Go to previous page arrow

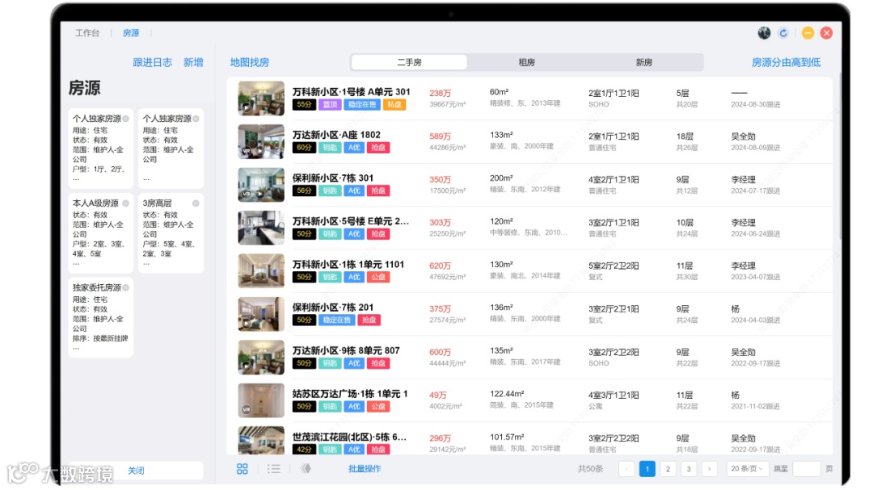(626, 469)
